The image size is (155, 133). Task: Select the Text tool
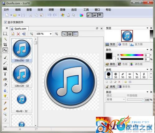pos(5,74)
